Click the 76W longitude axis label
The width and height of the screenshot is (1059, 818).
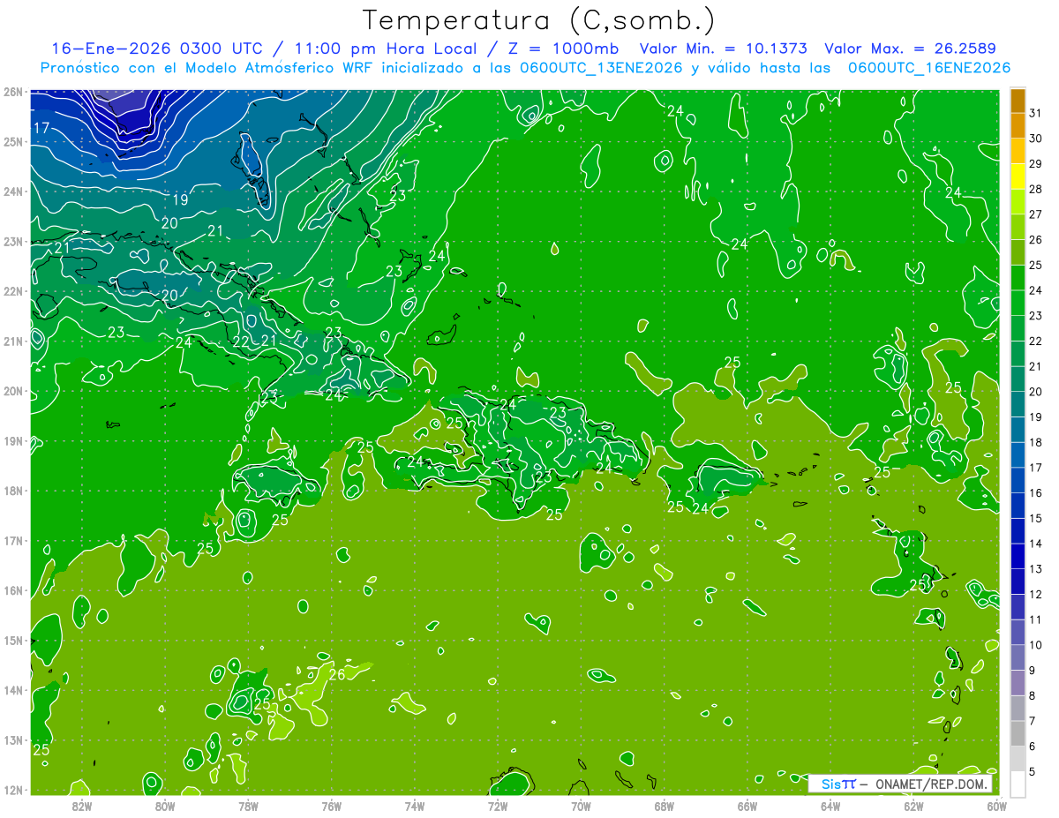(332, 805)
